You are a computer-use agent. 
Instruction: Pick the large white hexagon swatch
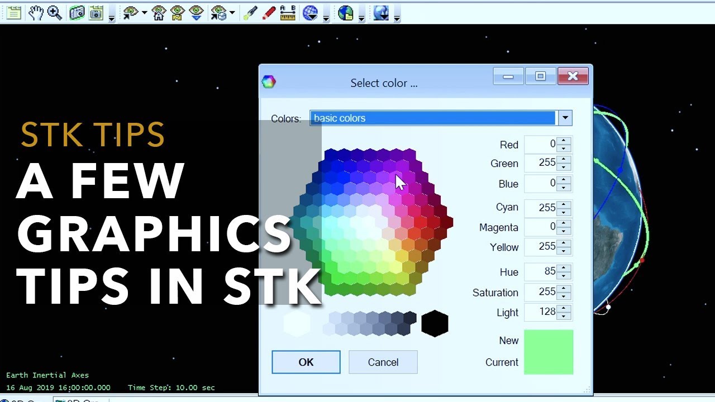(297, 324)
